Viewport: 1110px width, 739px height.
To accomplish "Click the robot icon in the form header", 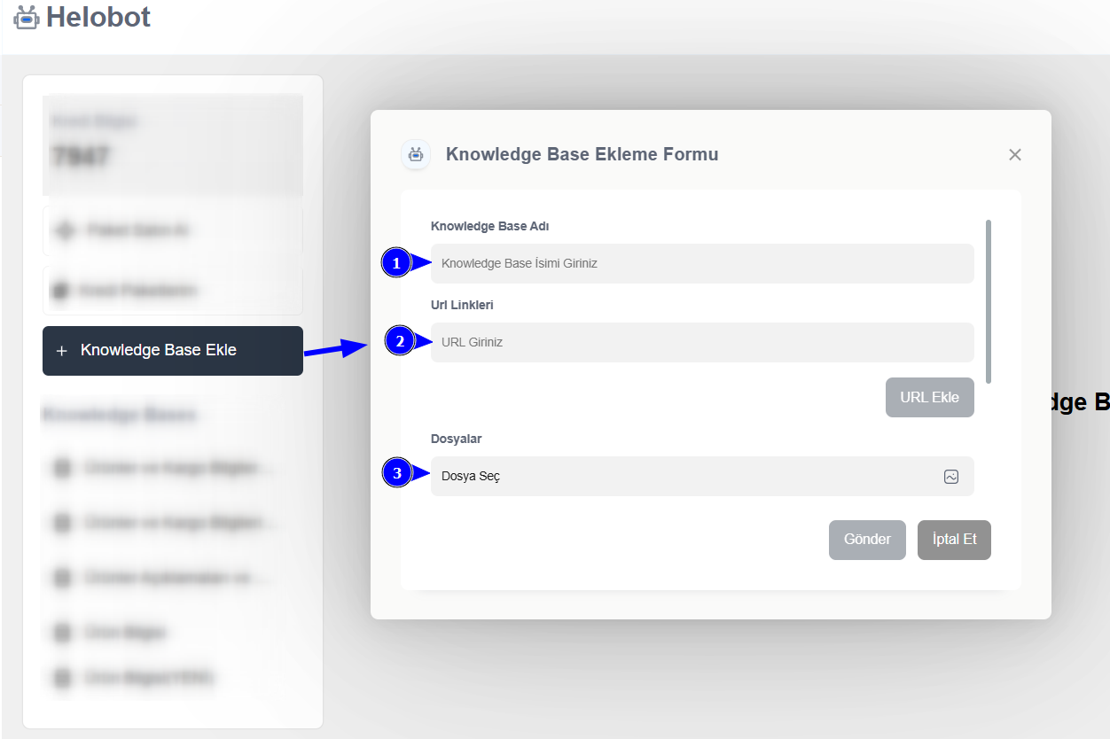I will [416, 154].
